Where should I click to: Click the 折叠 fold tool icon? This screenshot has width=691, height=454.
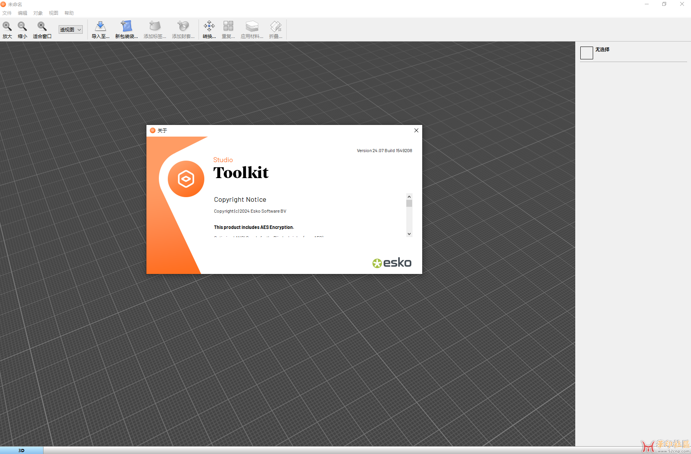click(275, 26)
